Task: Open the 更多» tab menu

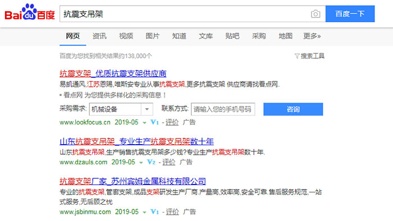Action: pyautogui.click(x=312, y=36)
